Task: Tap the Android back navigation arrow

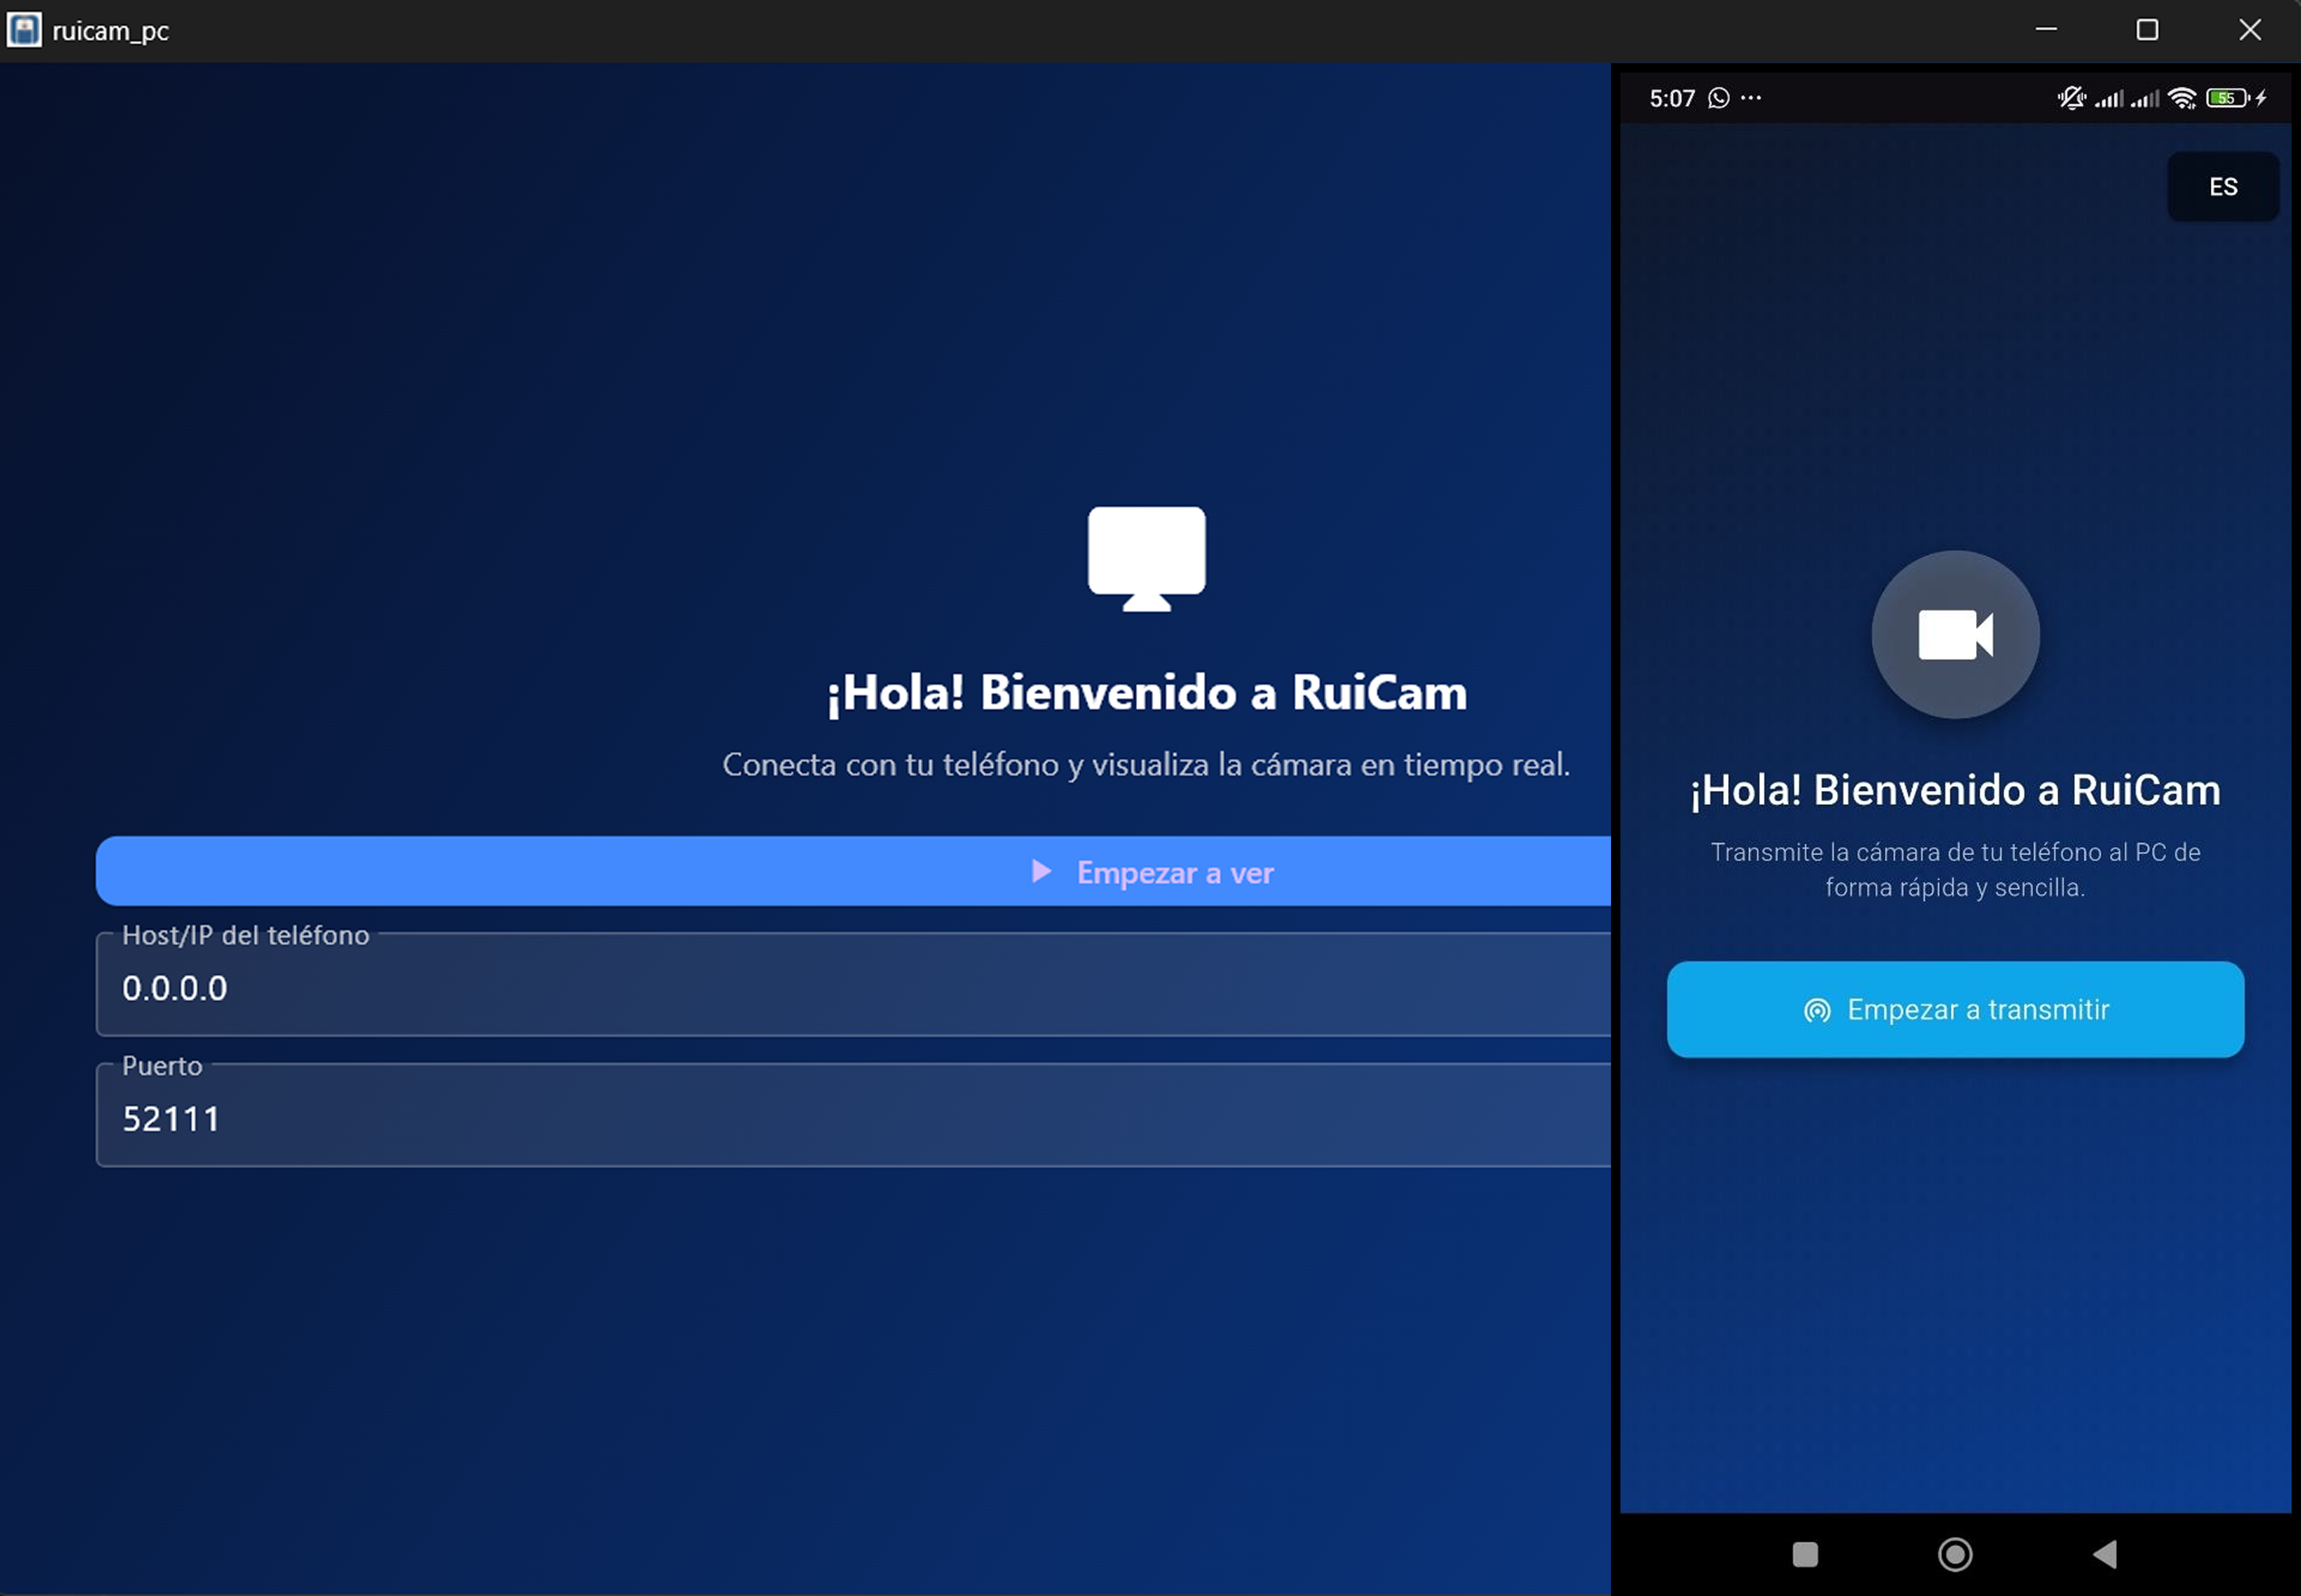Action: click(x=2105, y=1553)
